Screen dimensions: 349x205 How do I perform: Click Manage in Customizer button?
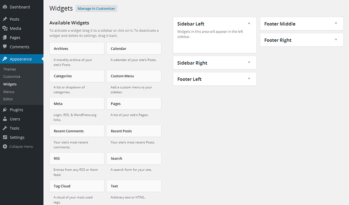tap(96, 8)
